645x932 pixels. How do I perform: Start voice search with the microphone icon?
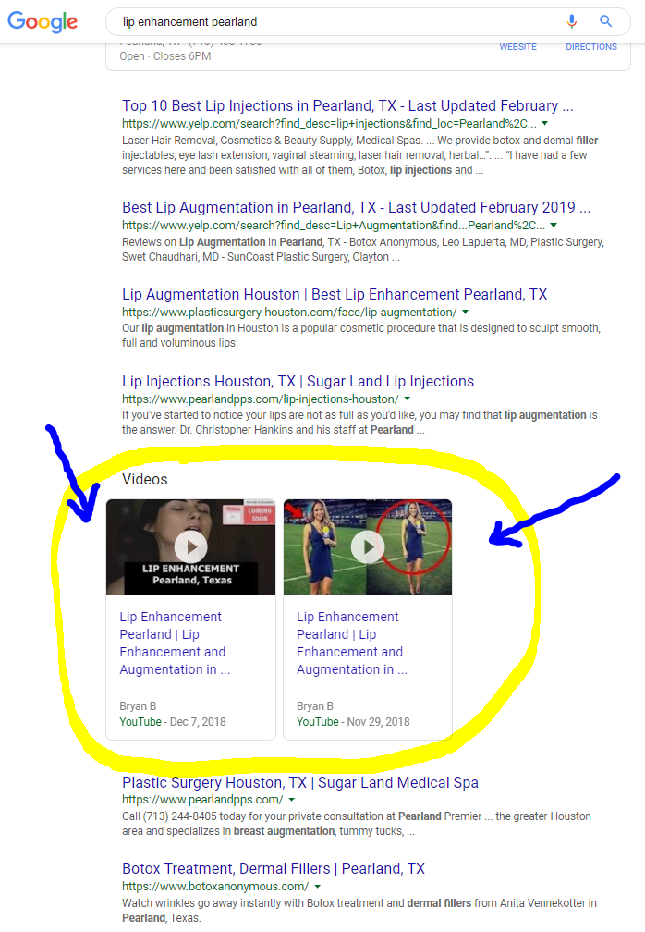[571, 21]
